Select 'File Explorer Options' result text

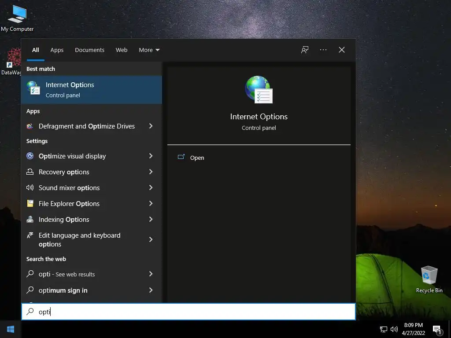(69, 203)
